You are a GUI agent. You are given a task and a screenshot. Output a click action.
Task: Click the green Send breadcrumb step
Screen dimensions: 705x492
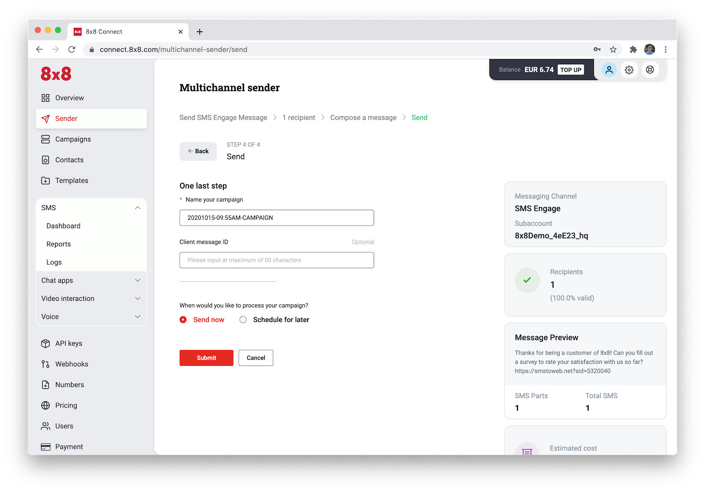419,118
